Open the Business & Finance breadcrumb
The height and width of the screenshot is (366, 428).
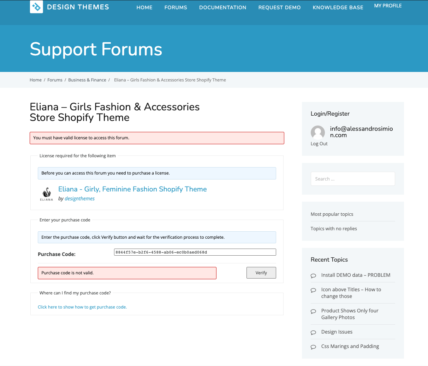[87, 80]
